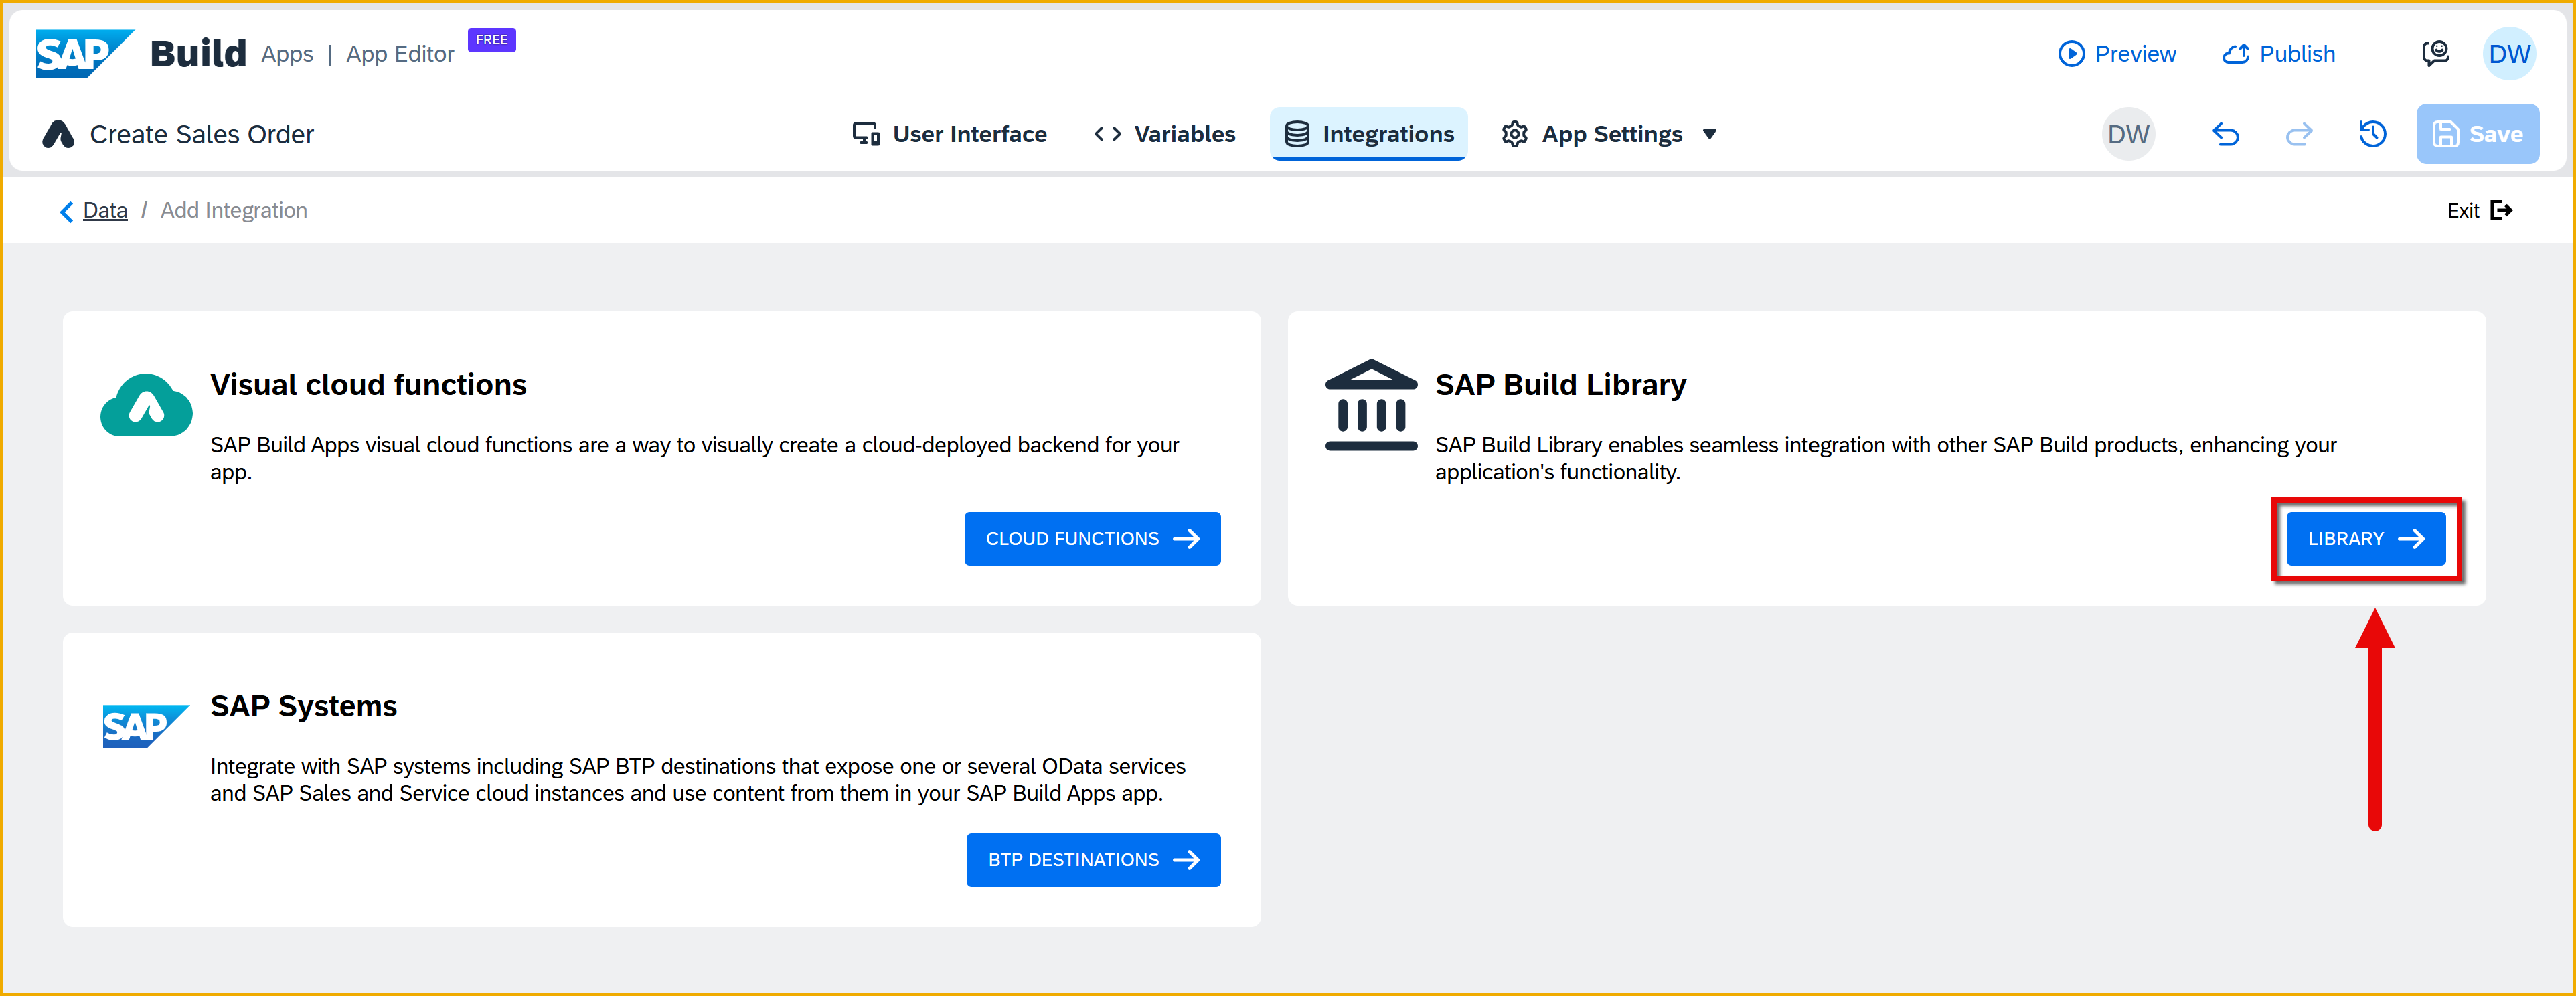The height and width of the screenshot is (996, 2576).
Task: Open the Preview play icon
Action: point(2071,54)
